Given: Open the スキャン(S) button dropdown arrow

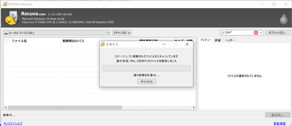Looking at the screenshot, I should 130,33.
